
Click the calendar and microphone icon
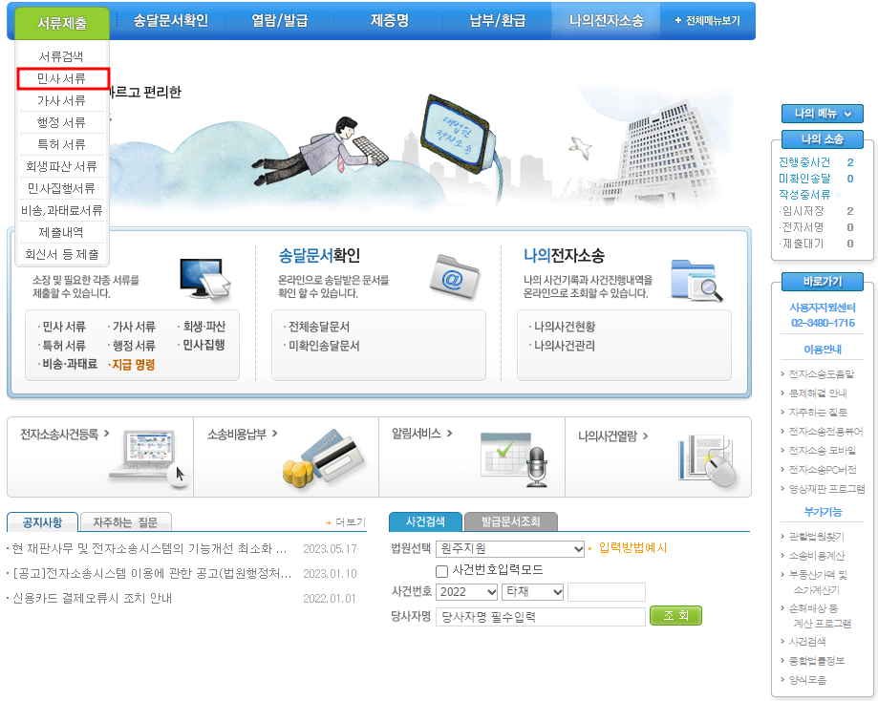coord(513,459)
